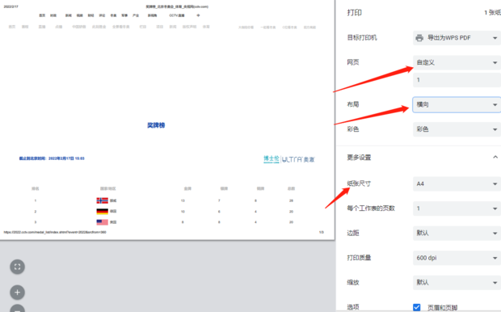
Task: Click the custom pages input containing 1
Action: click(457, 80)
